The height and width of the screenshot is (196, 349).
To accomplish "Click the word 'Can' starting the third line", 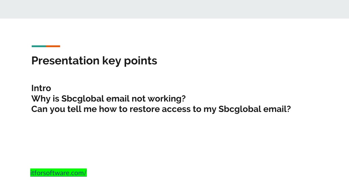I will (x=40, y=109).
